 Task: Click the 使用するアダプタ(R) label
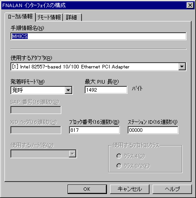click(x=31, y=58)
